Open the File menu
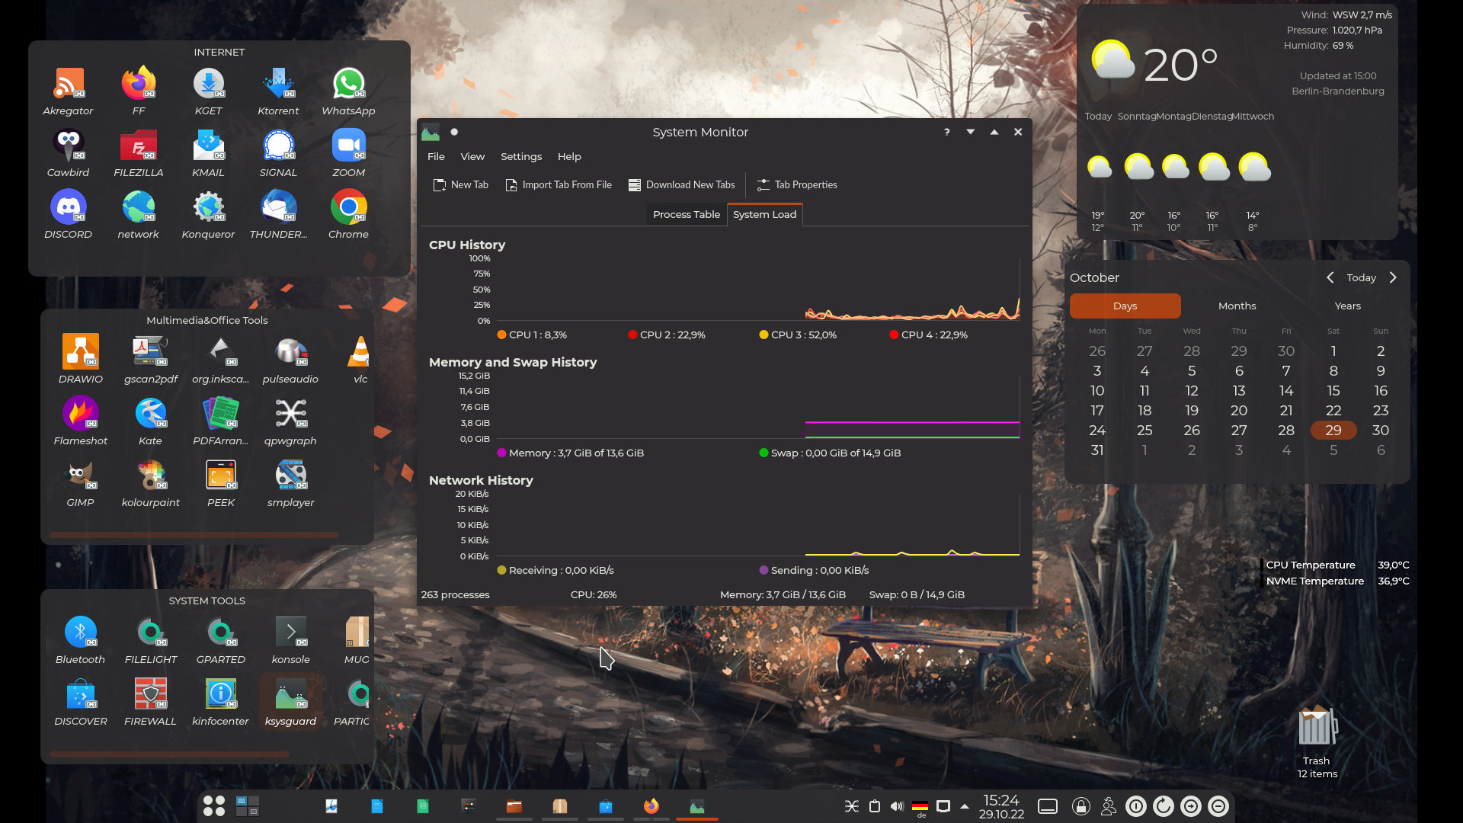 tap(437, 157)
